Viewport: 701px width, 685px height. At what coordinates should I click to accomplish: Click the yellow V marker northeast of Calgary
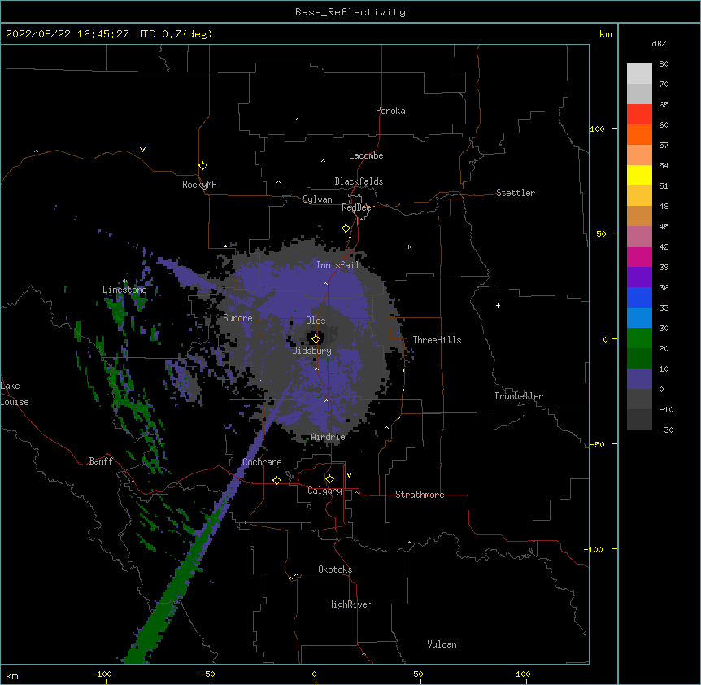point(349,475)
